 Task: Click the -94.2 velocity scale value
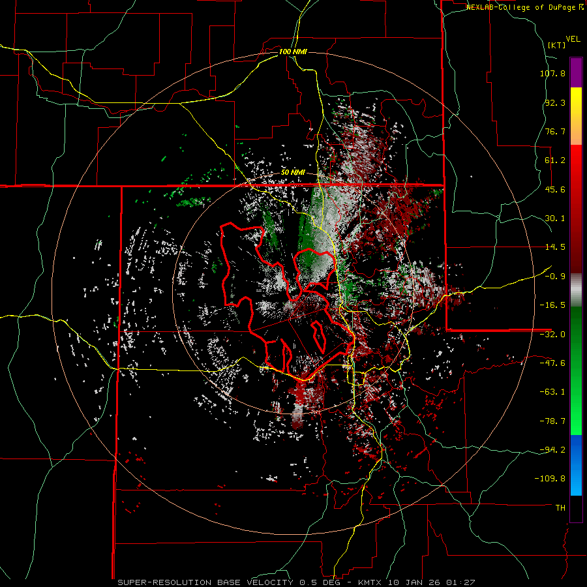click(552, 450)
